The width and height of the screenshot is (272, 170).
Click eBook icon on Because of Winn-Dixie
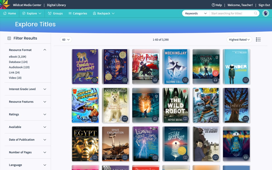click(125, 119)
